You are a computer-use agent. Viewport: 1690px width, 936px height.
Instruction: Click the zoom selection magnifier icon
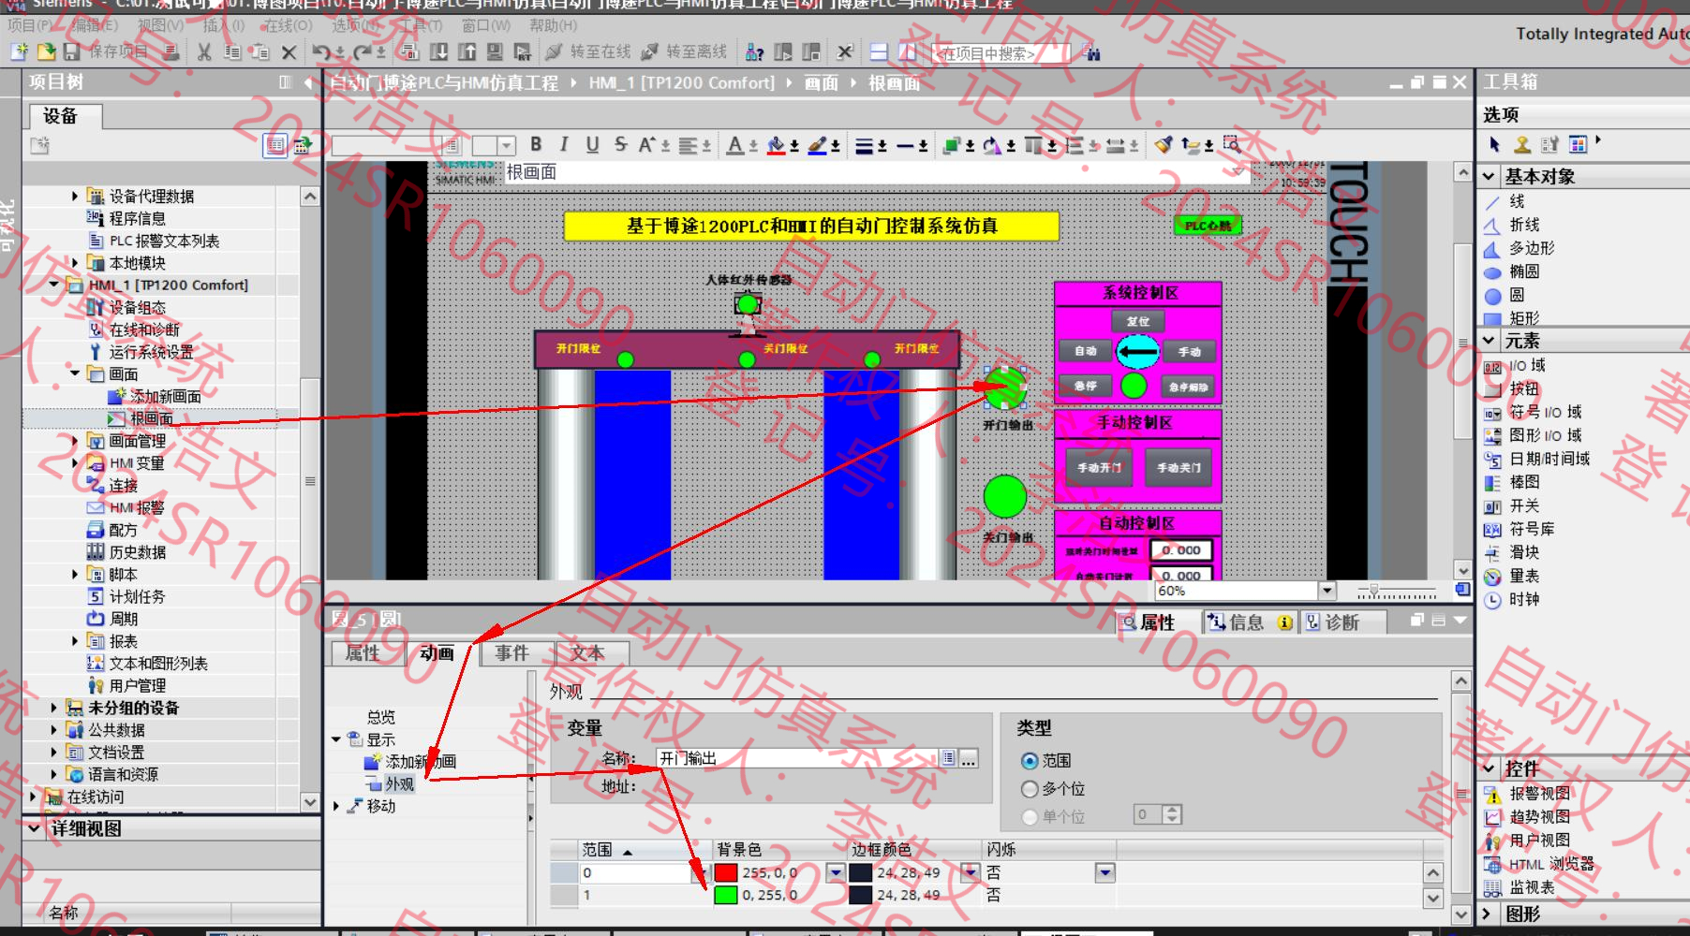coord(1232,144)
